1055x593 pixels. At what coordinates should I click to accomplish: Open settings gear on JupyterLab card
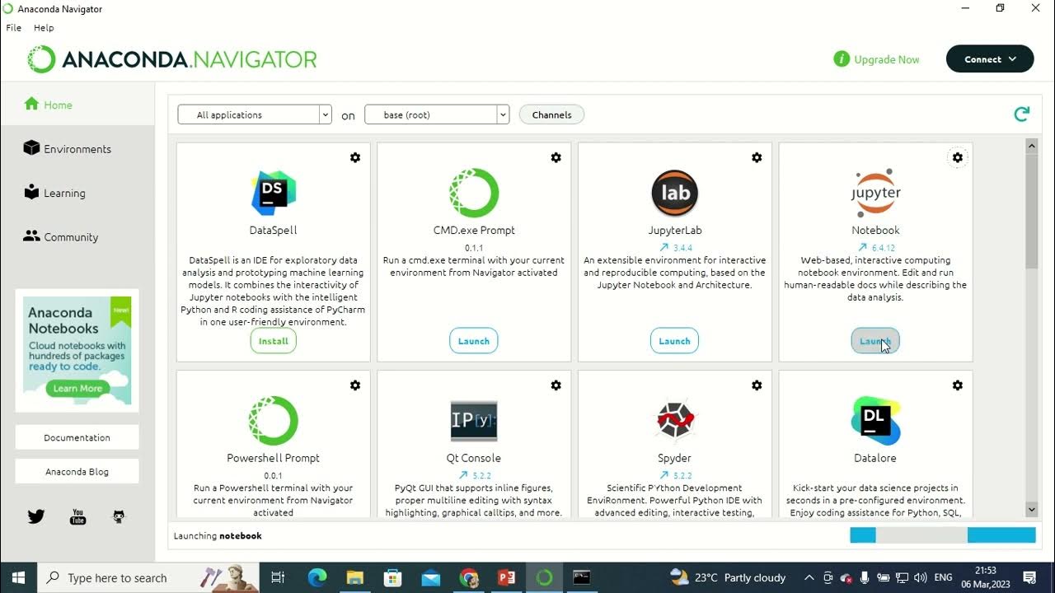click(757, 157)
